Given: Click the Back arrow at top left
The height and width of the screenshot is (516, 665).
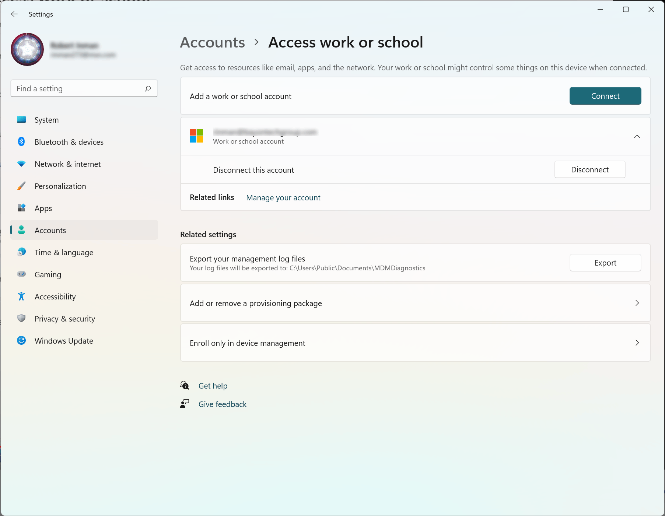Looking at the screenshot, I should point(14,14).
